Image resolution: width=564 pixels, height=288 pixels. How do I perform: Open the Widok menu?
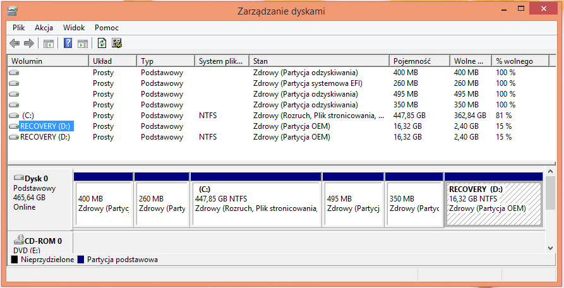coord(74,28)
